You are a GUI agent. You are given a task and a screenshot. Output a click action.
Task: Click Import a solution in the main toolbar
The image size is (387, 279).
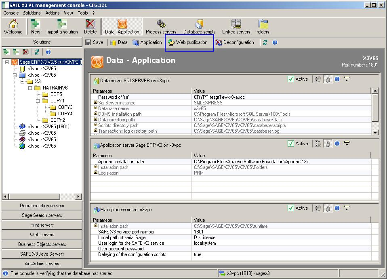pyautogui.click(x=62, y=27)
